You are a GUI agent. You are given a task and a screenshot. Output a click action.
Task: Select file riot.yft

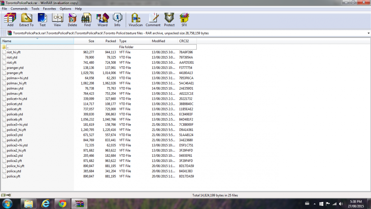(x=12, y=63)
